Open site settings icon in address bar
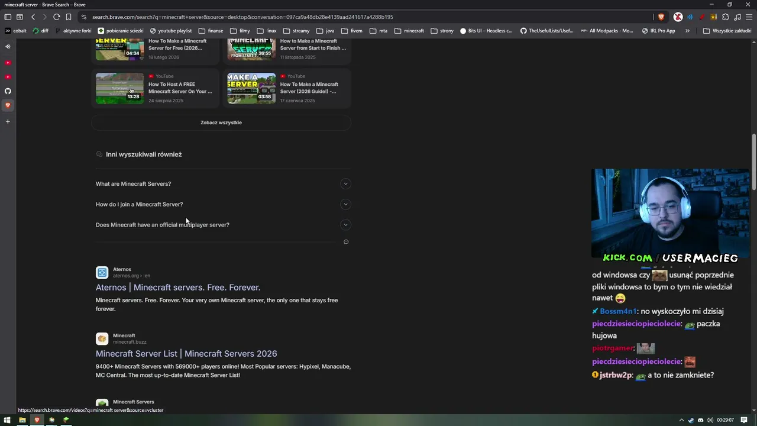 click(x=84, y=17)
